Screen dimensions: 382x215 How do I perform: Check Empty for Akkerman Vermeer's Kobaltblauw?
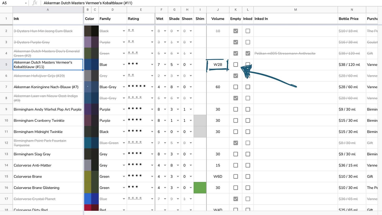[x=236, y=65]
